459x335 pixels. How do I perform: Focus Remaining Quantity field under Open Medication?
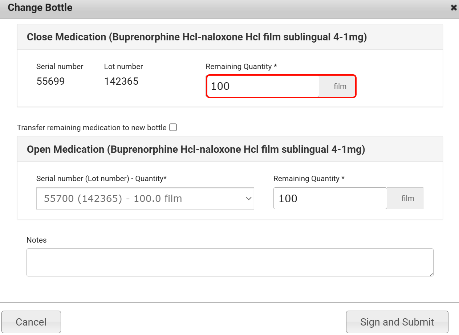coord(330,199)
